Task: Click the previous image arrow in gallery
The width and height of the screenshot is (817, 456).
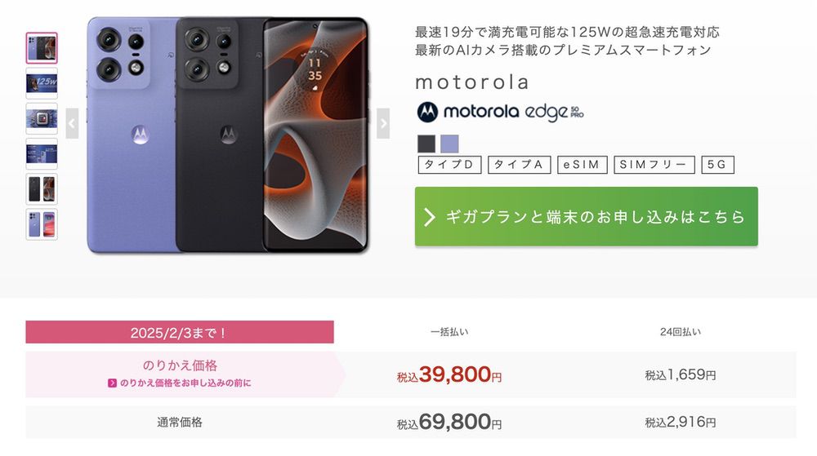Action: [72, 123]
